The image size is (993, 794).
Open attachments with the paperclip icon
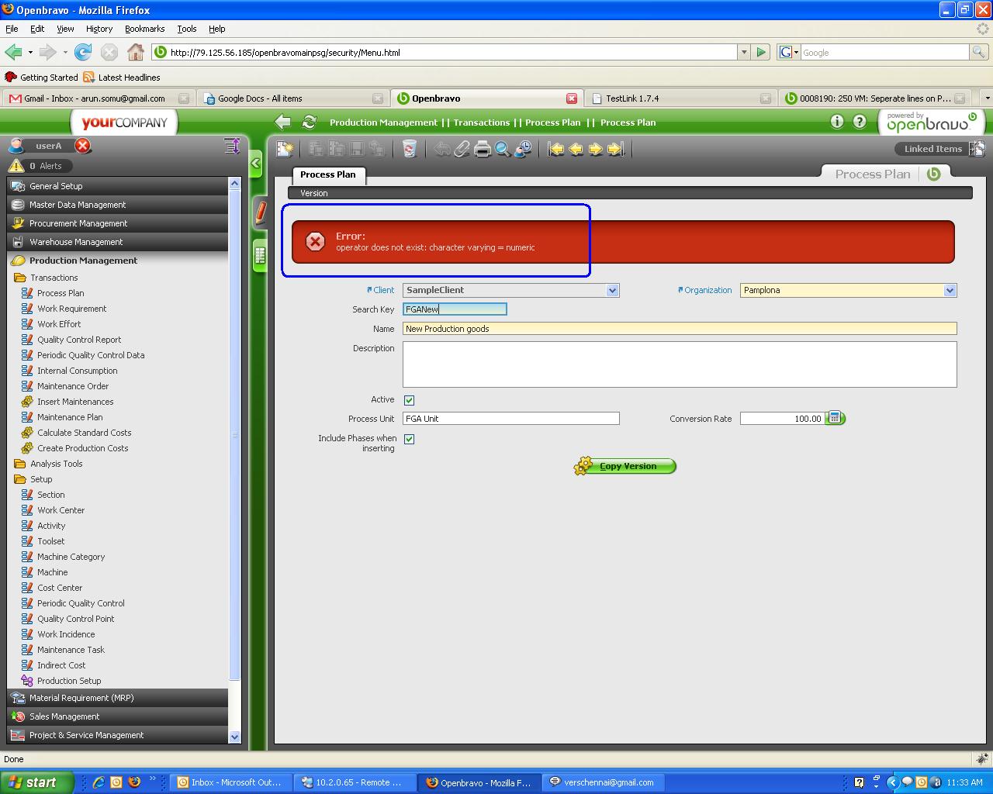[x=462, y=149]
